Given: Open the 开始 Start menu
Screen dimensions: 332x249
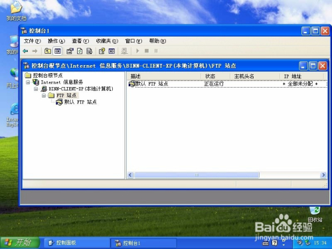Looking at the screenshot, I should click(x=20, y=242).
